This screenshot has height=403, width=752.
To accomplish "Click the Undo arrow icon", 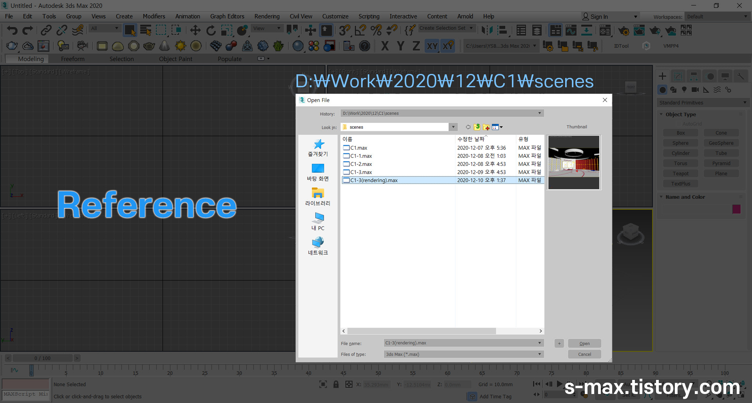I will click(12, 30).
